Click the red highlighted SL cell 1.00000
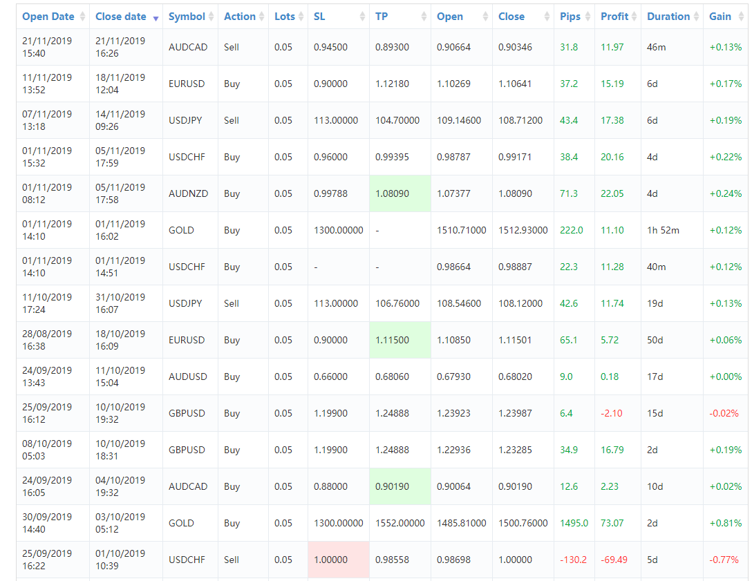The image size is (752, 581). click(x=331, y=560)
